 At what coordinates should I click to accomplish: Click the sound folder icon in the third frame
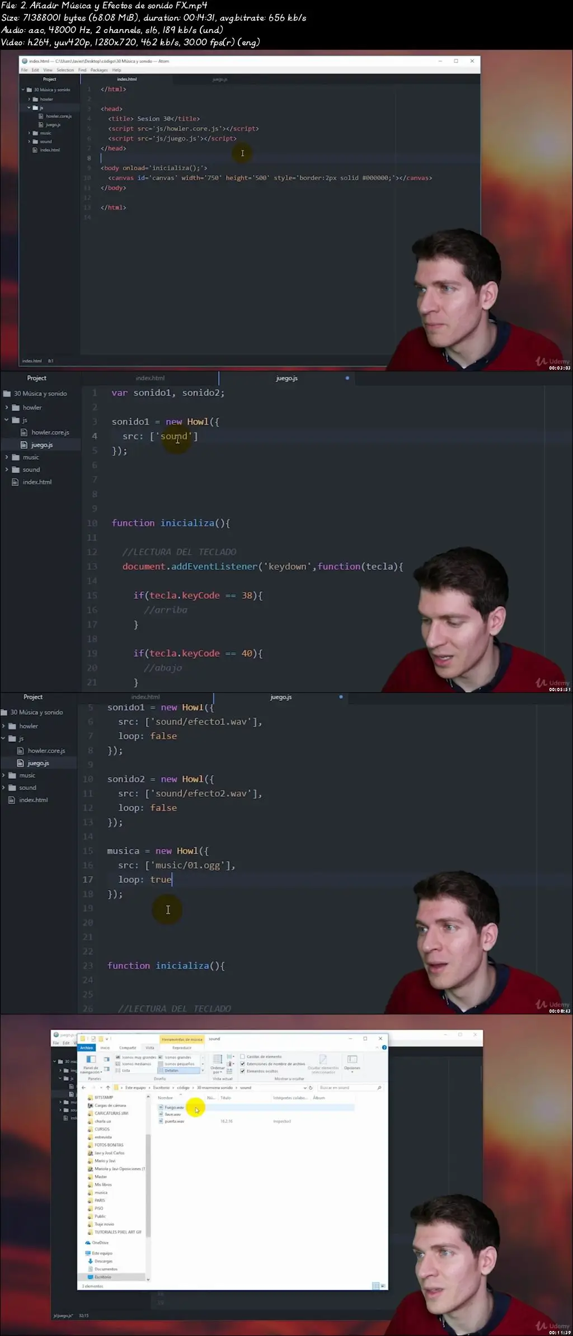pos(12,787)
